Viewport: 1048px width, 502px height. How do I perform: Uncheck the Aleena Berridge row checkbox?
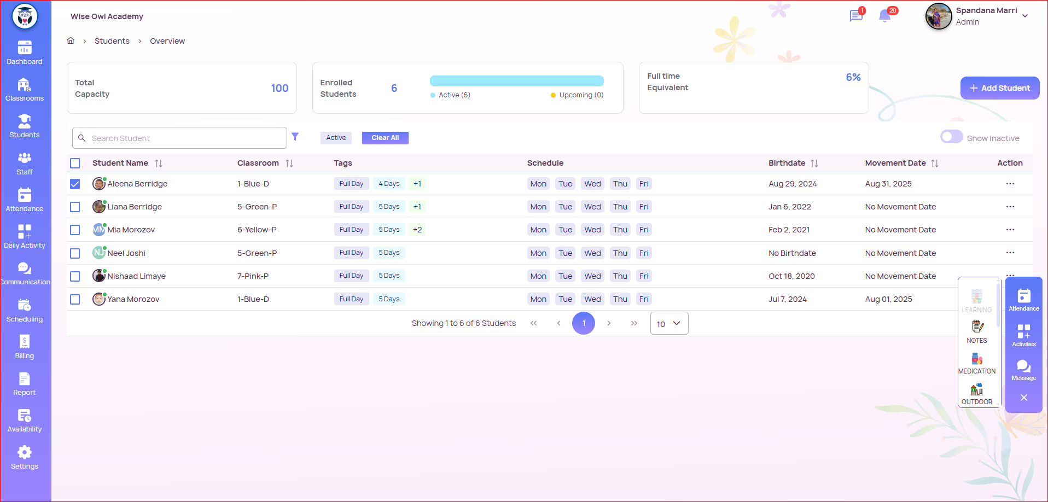click(75, 184)
